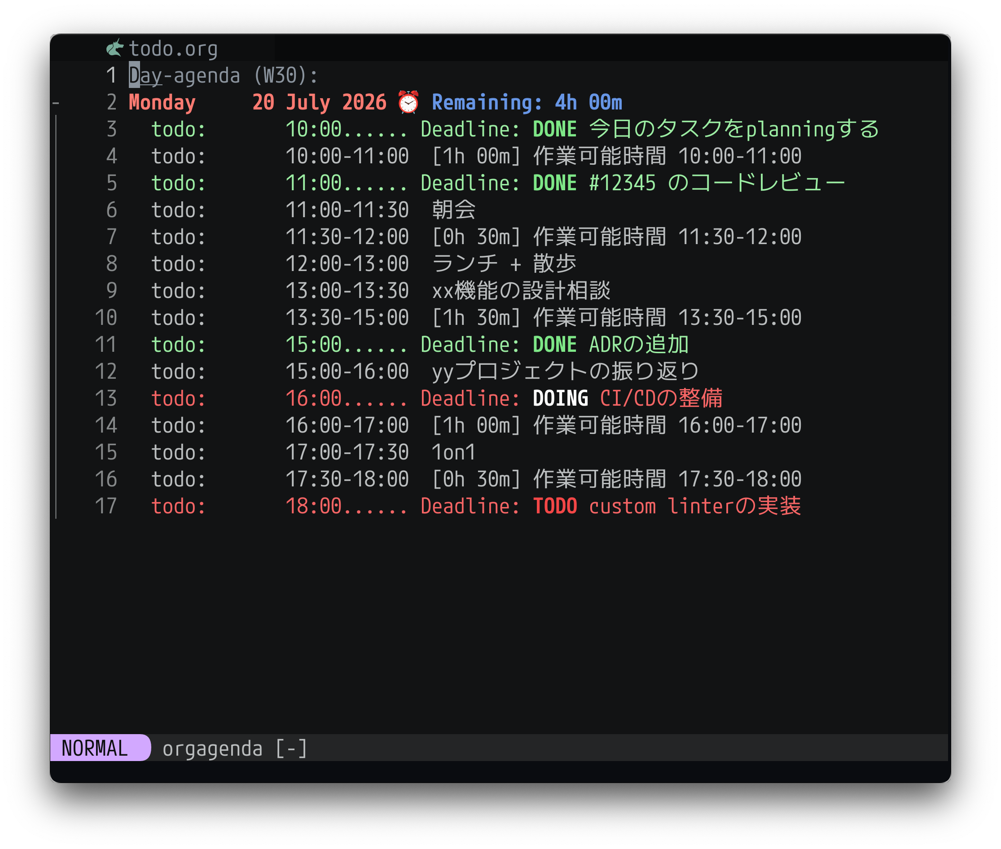Click line number 9 in the gutter

(111, 291)
